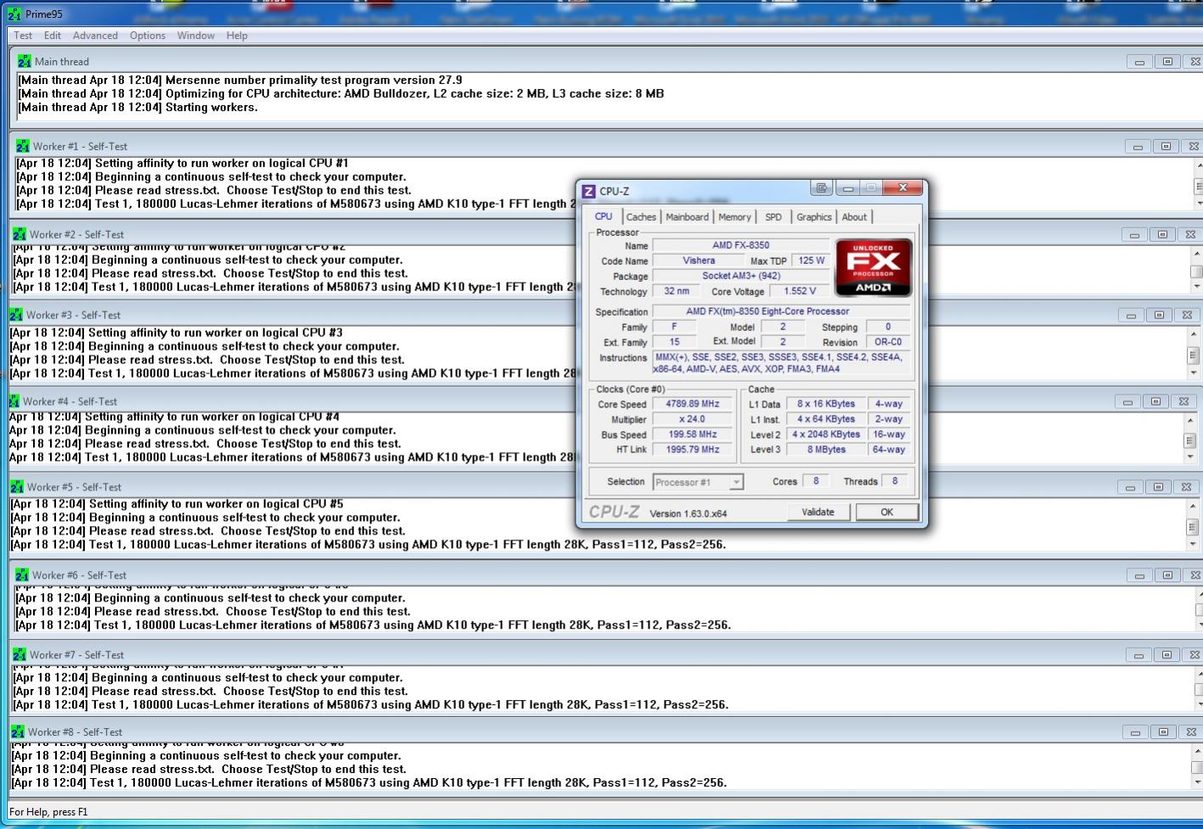Switch to the Mainboard tab in CPU-Z
This screenshot has width=1203, height=829.
pos(687,217)
